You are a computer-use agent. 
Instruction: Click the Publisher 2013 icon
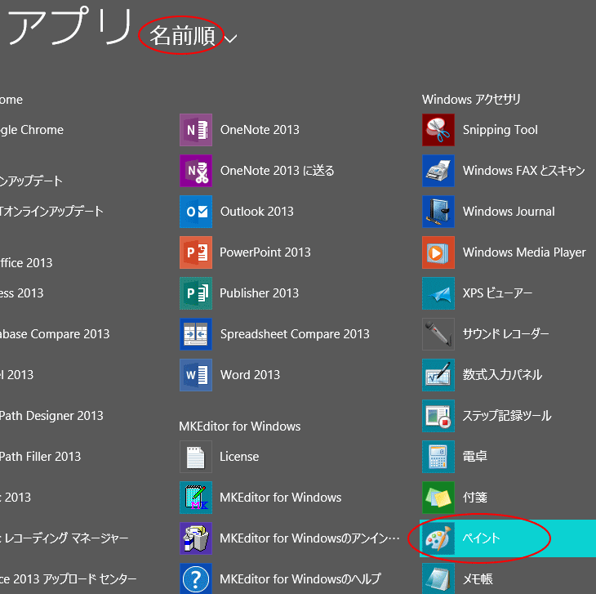point(196,293)
